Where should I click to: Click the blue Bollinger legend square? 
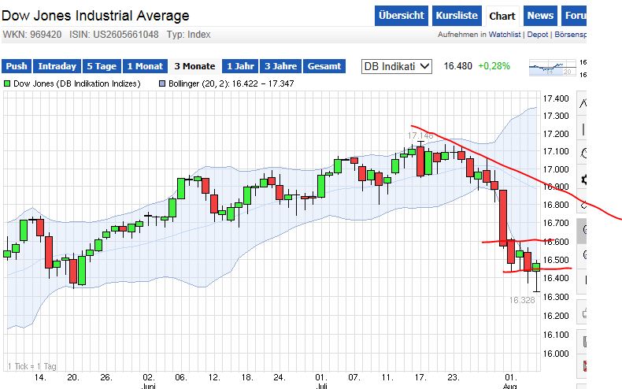coord(163,83)
